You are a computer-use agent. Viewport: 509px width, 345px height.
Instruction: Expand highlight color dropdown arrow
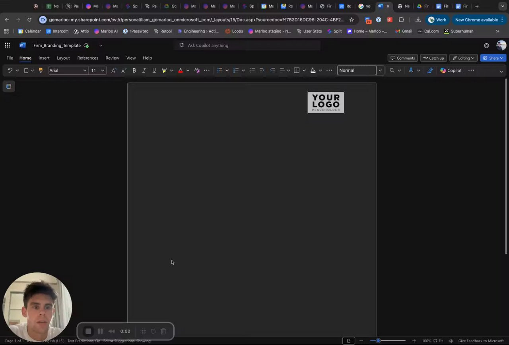point(171,70)
